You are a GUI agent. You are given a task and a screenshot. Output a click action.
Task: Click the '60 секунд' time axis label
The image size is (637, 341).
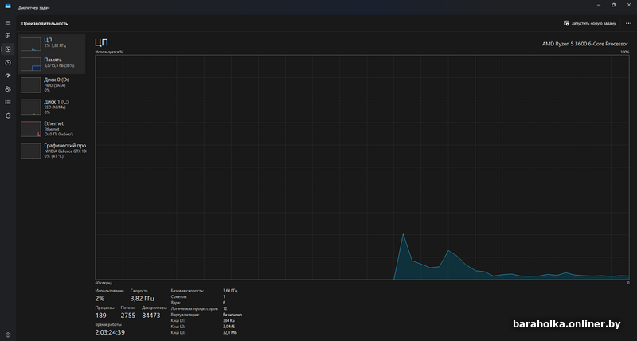[104, 283]
